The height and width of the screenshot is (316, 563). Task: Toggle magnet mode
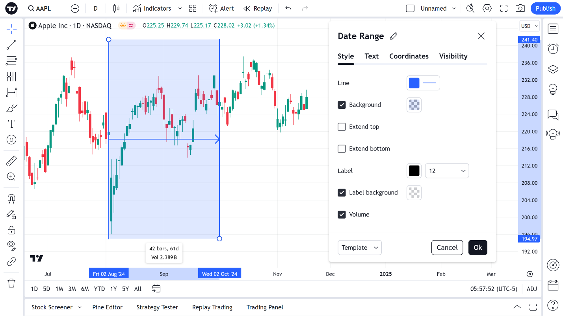point(11,199)
